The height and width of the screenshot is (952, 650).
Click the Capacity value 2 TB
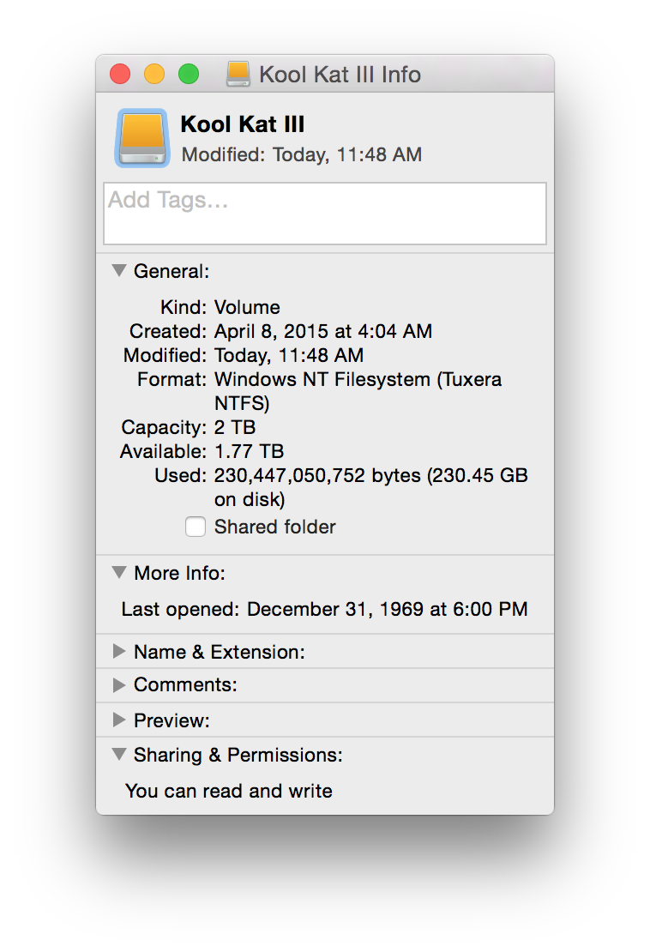pyautogui.click(x=235, y=427)
